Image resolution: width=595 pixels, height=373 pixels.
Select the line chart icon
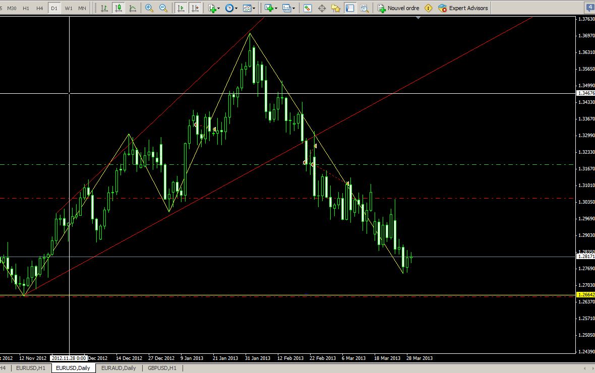[x=133, y=8]
